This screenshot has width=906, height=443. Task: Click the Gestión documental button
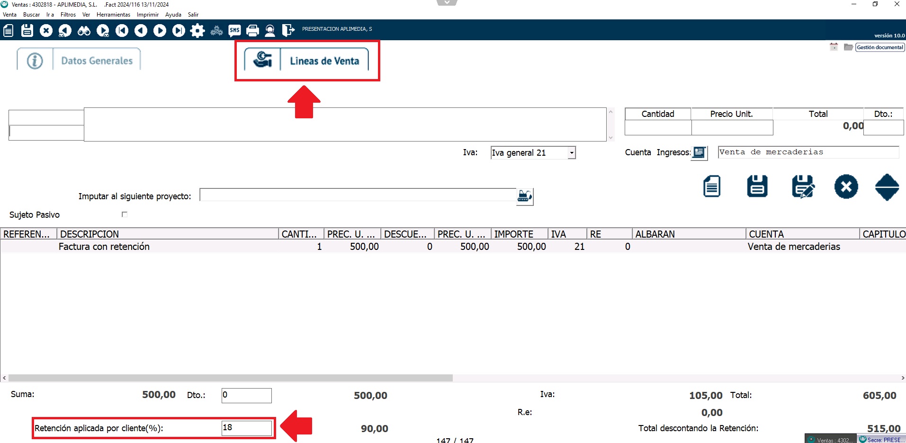point(879,47)
